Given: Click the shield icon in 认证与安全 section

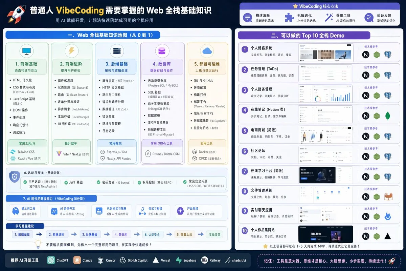Looking at the screenshot, I should click(14, 177).
